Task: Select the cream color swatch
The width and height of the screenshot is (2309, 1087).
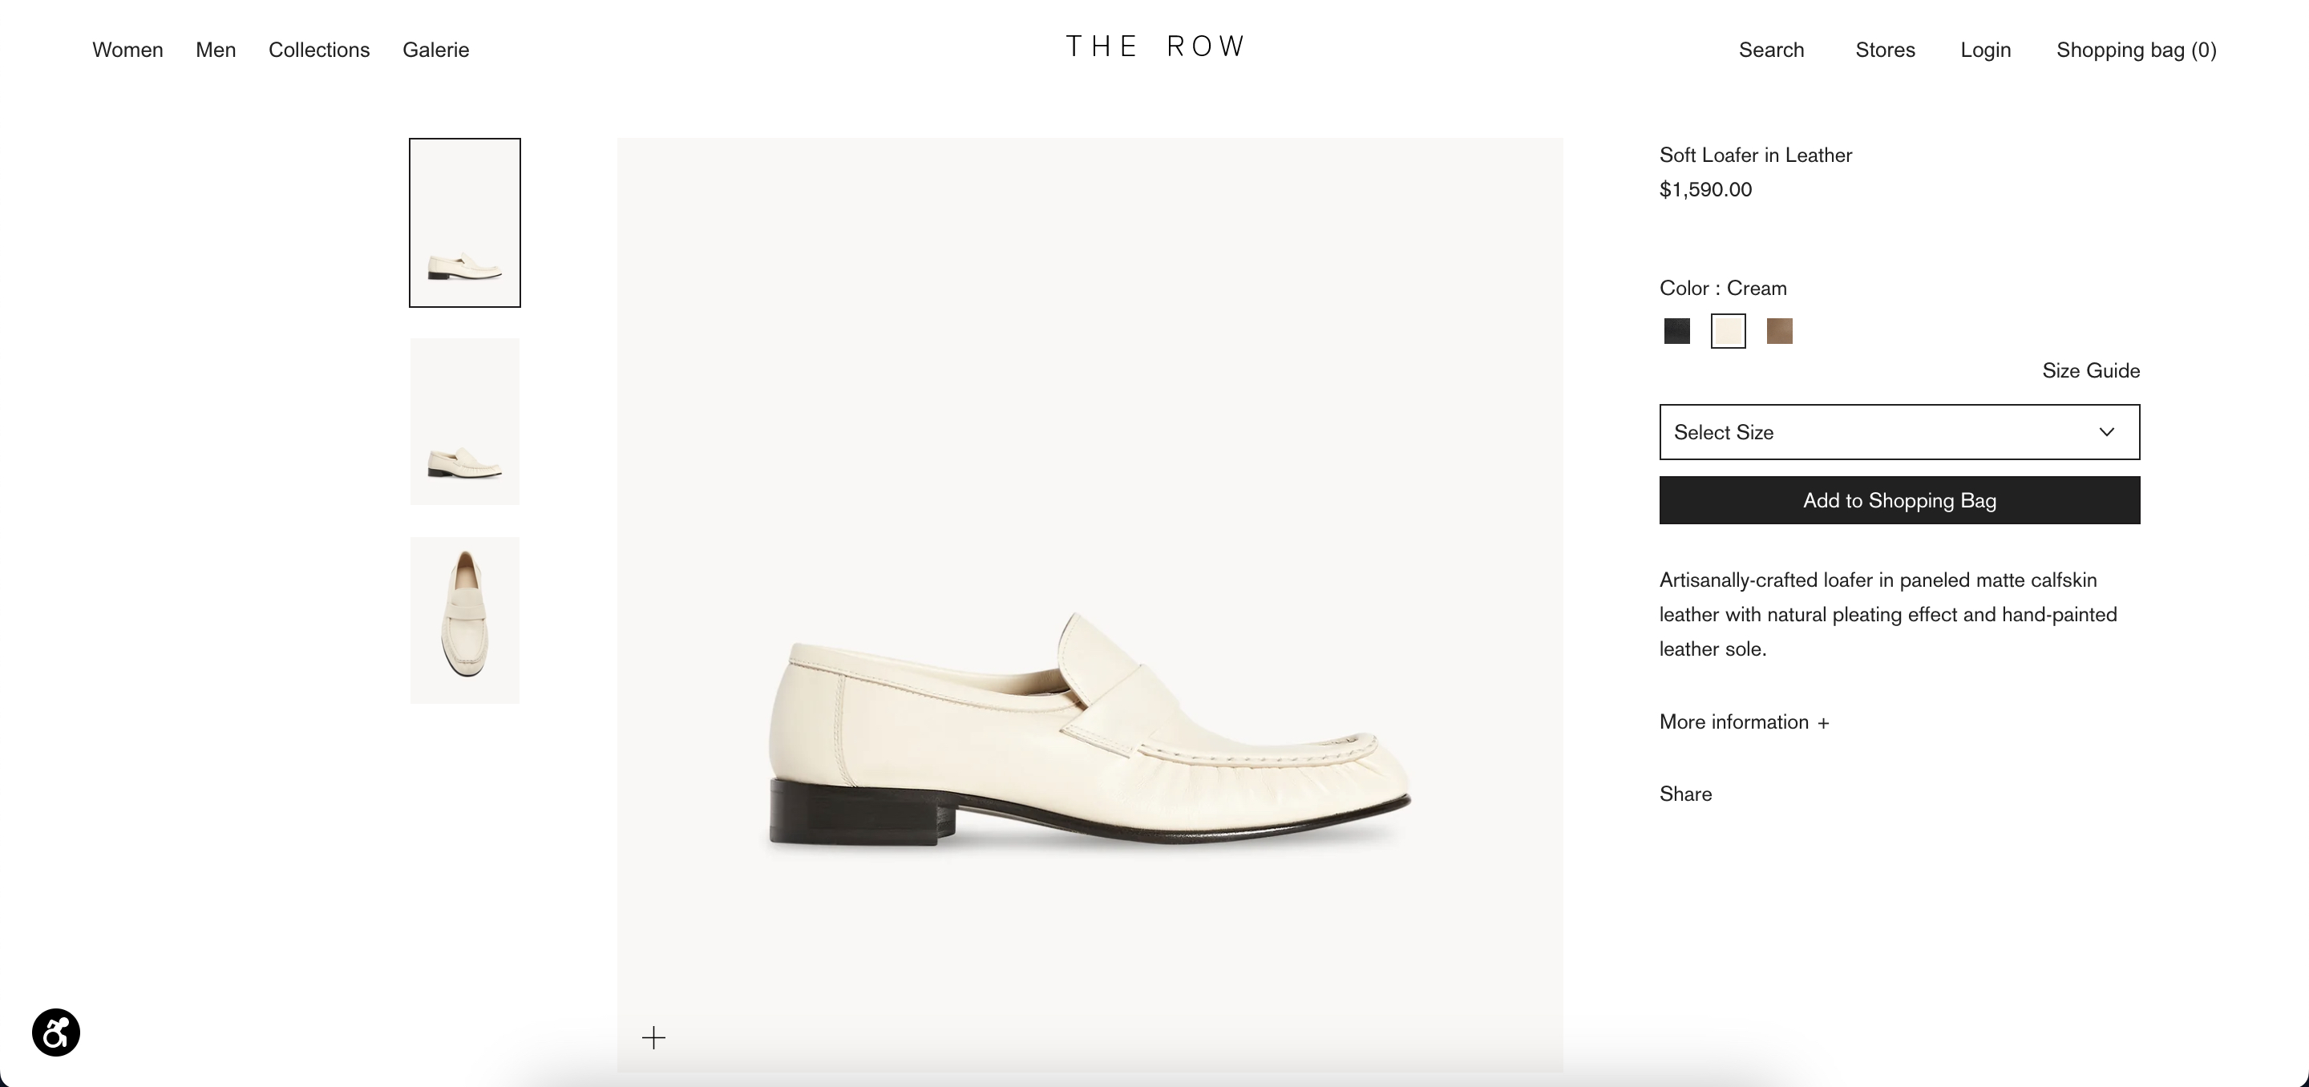Action: pyautogui.click(x=1727, y=331)
